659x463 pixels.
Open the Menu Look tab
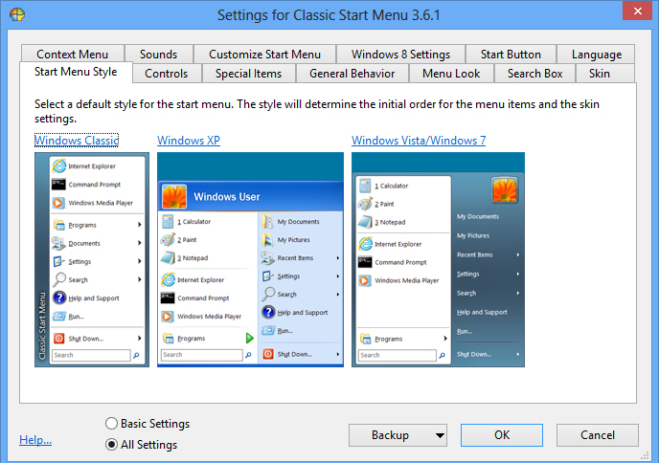pos(451,74)
